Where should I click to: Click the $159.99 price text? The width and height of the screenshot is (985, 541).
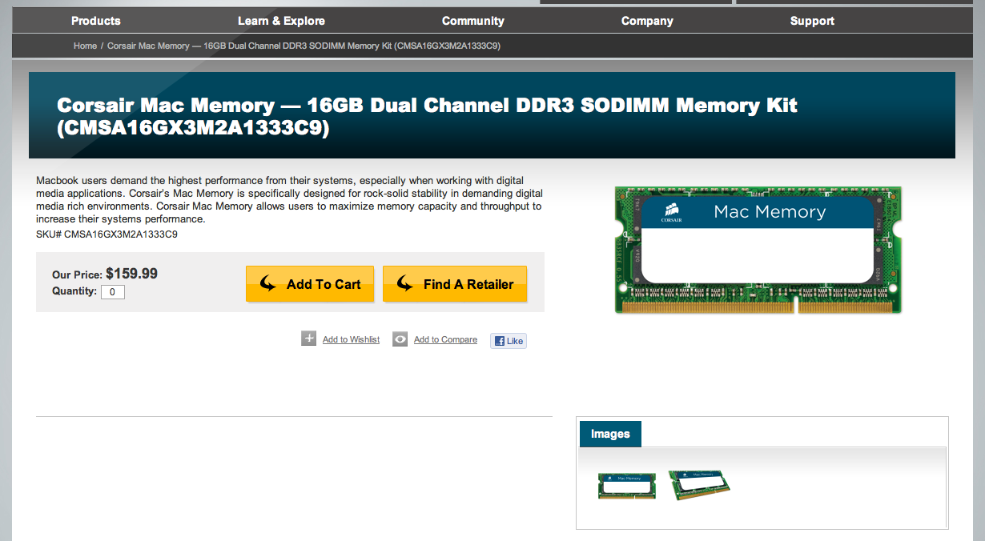[131, 274]
